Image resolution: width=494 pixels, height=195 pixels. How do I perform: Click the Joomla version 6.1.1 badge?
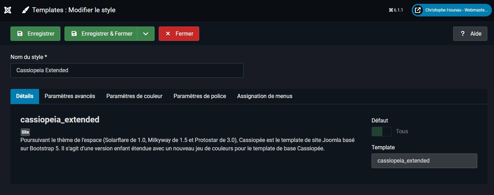(x=396, y=10)
